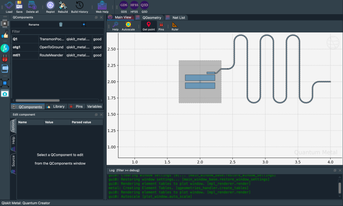Autoscale the plot view

(x=128, y=26)
